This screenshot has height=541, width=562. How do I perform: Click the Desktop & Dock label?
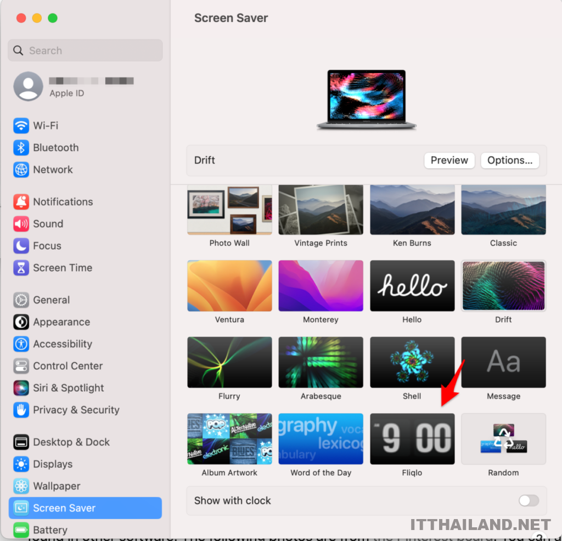[71, 442]
